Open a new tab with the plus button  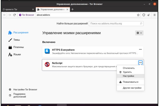click(x=73, y=9)
